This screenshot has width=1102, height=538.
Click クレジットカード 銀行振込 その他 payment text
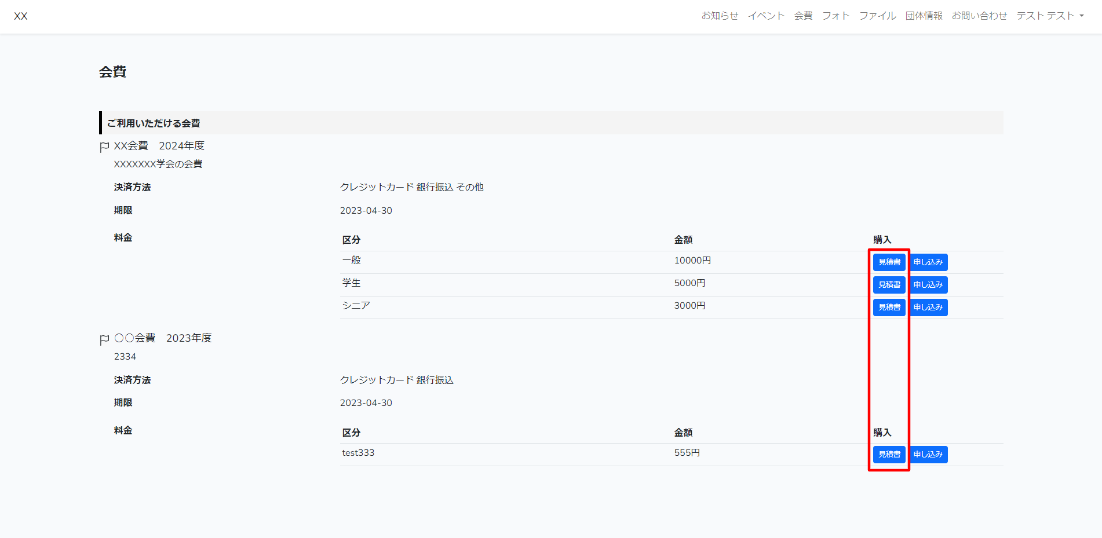point(412,187)
